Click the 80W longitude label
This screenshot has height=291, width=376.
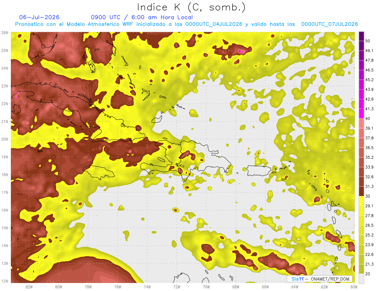pyautogui.click(x=58, y=287)
